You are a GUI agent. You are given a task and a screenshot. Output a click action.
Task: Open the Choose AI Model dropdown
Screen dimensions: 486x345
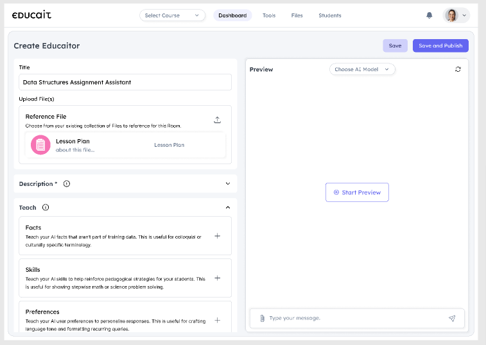click(362, 69)
